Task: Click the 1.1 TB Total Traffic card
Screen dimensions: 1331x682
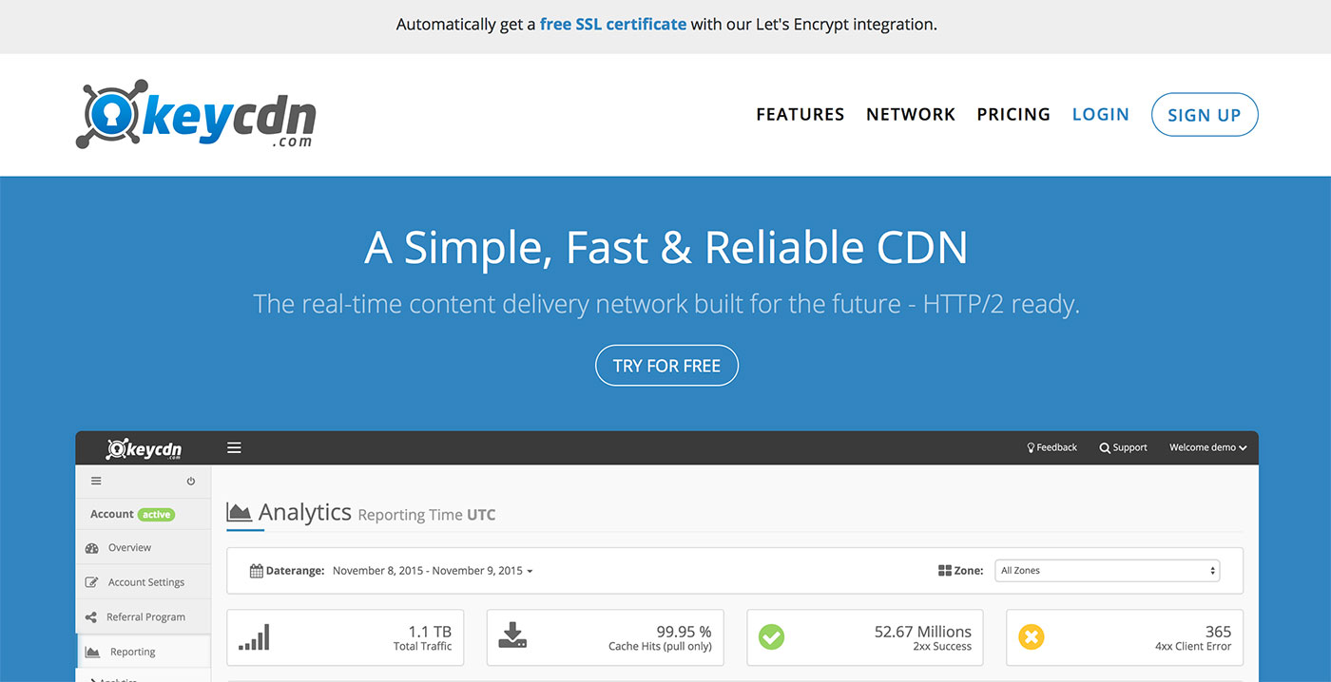Action: [345, 637]
